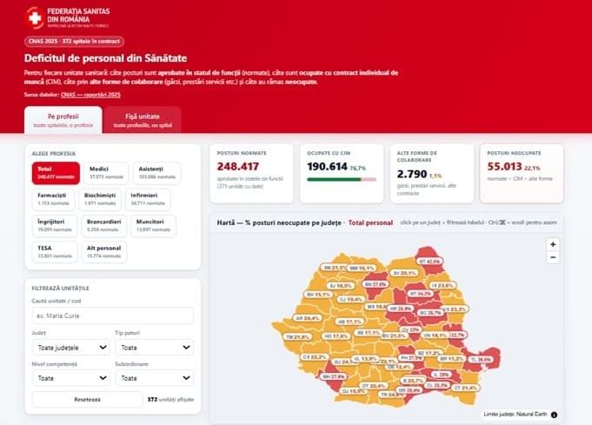Click the Tulcea county on the map
Image resolution: width=592 pixels, height=425 pixels.
482,360
